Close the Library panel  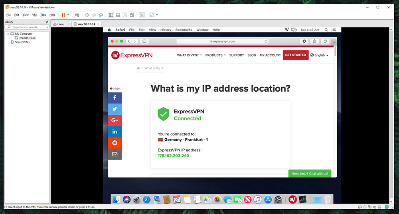coord(47,22)
